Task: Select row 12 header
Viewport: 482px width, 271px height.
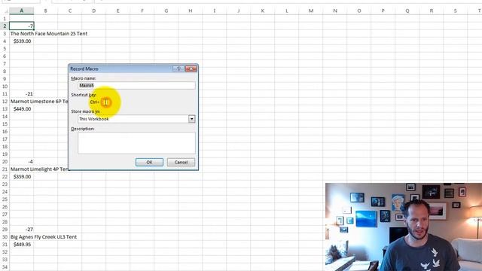Action: [x=5, y=102]
